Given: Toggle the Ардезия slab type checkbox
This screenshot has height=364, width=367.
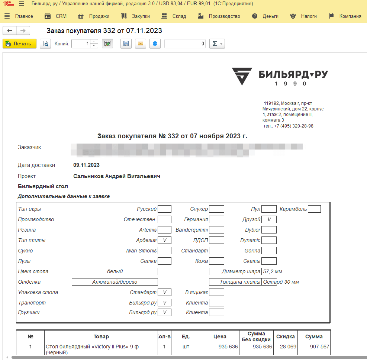Looking at the screenshot, I should 164,240.
